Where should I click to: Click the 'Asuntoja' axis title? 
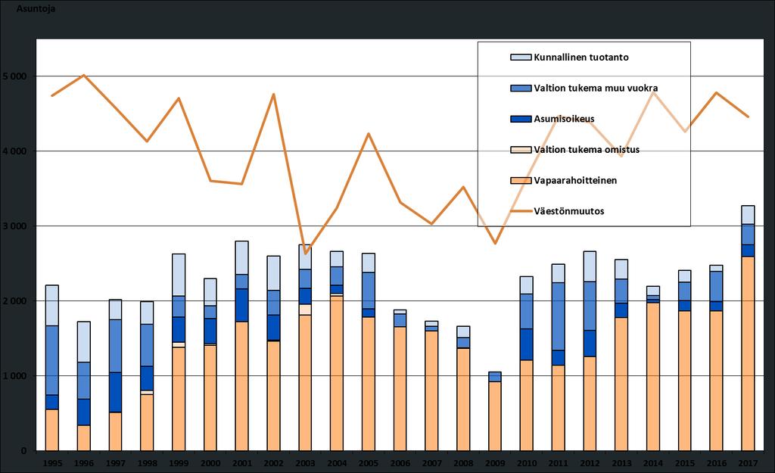point(36,8)
